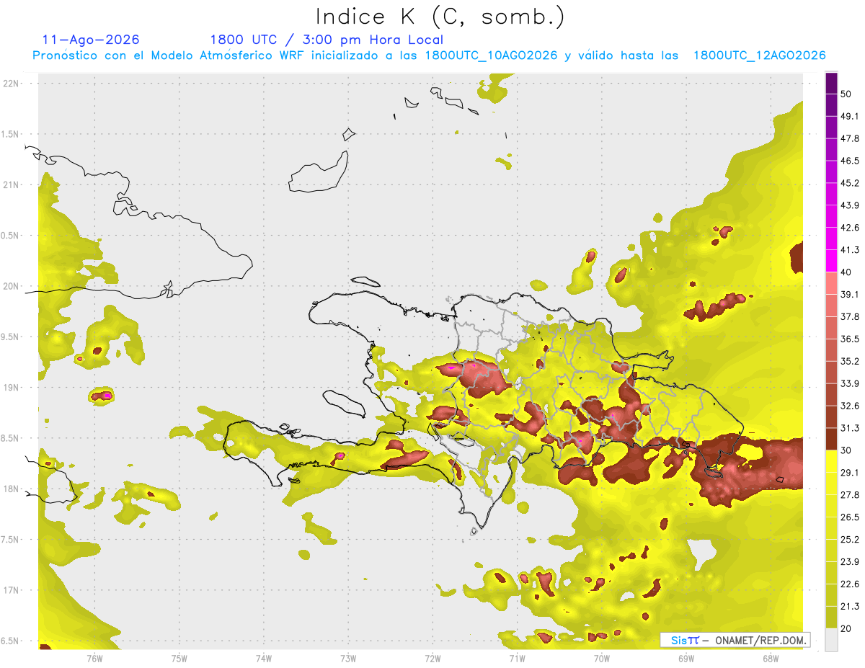Pick the colorbar value "43.9"
Image resolution: width=865 pixels, height=668 pixels.
(x=849, y=205)
